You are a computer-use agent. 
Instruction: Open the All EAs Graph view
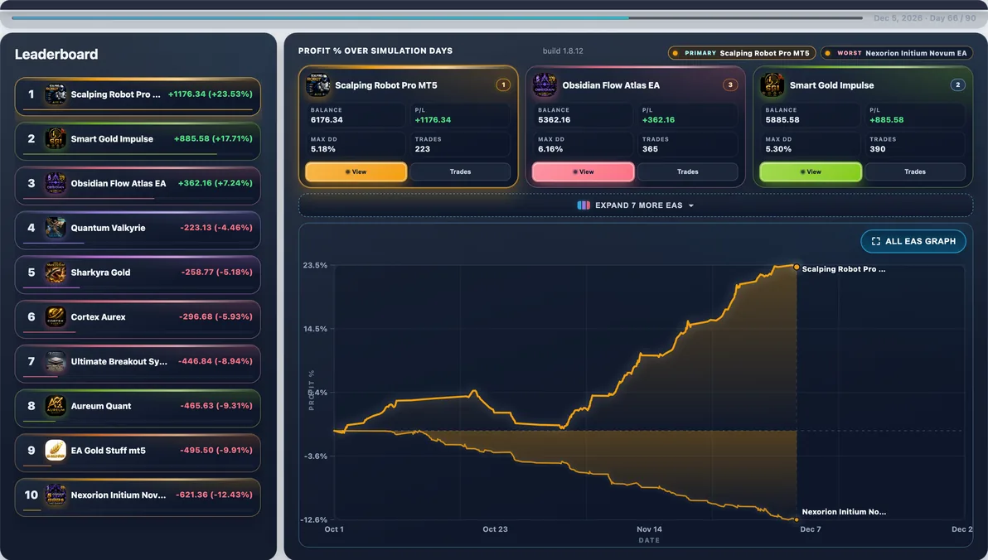click(913, 241)
